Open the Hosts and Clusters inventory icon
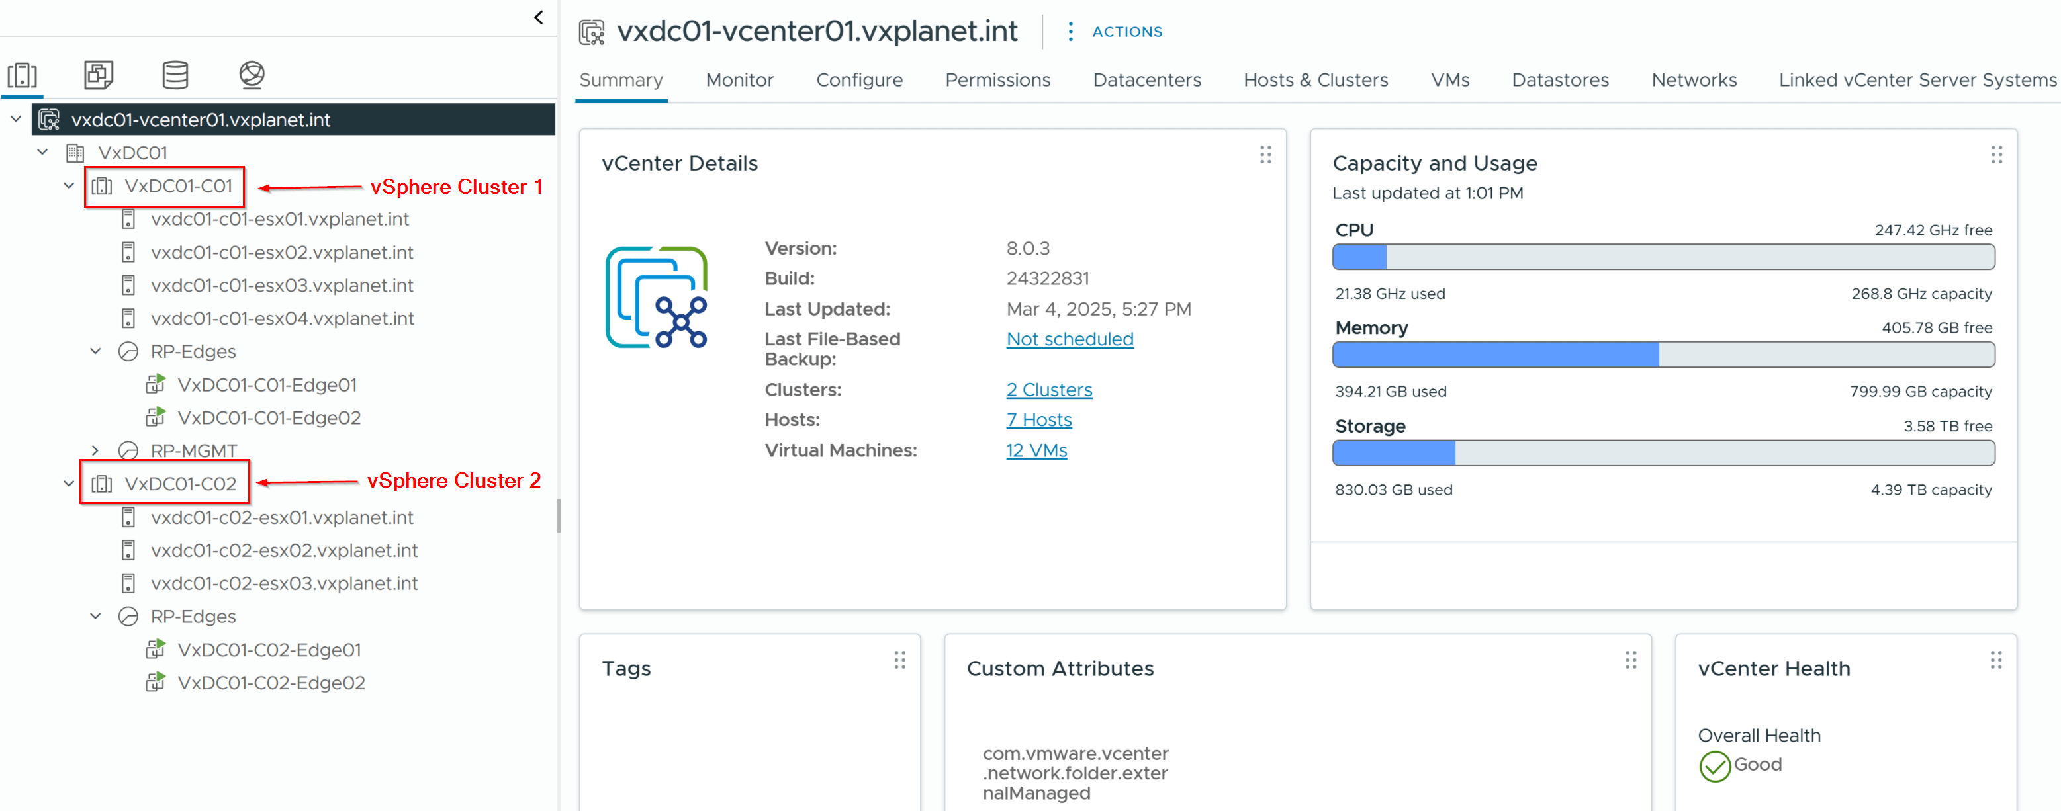 coord(23,75)
